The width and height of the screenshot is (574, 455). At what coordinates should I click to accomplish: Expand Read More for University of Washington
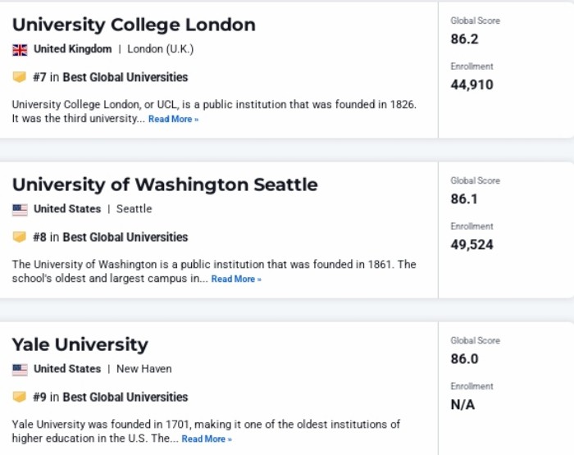(236, 280)
